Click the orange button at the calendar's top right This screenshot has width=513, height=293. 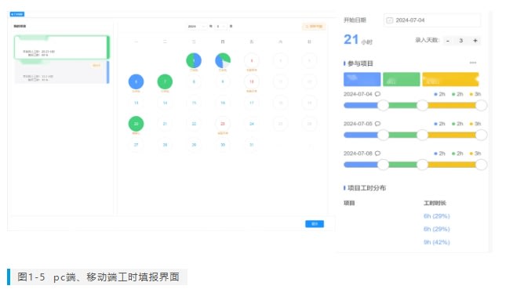314,26
